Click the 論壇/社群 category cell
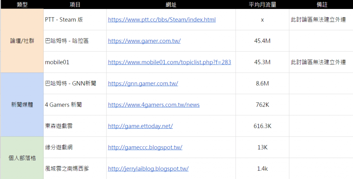 [22, 41]
